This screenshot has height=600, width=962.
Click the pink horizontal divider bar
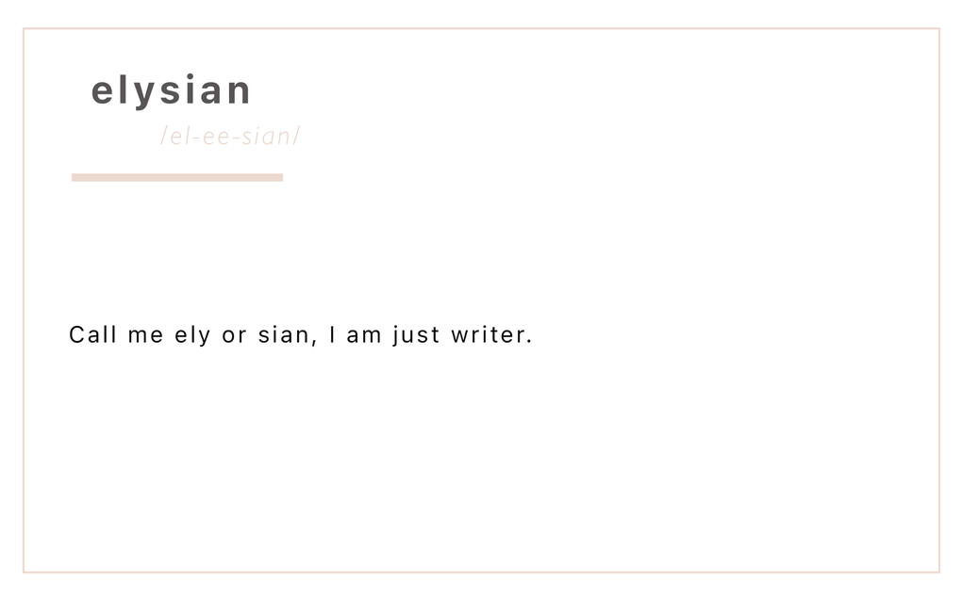point(177,177)
